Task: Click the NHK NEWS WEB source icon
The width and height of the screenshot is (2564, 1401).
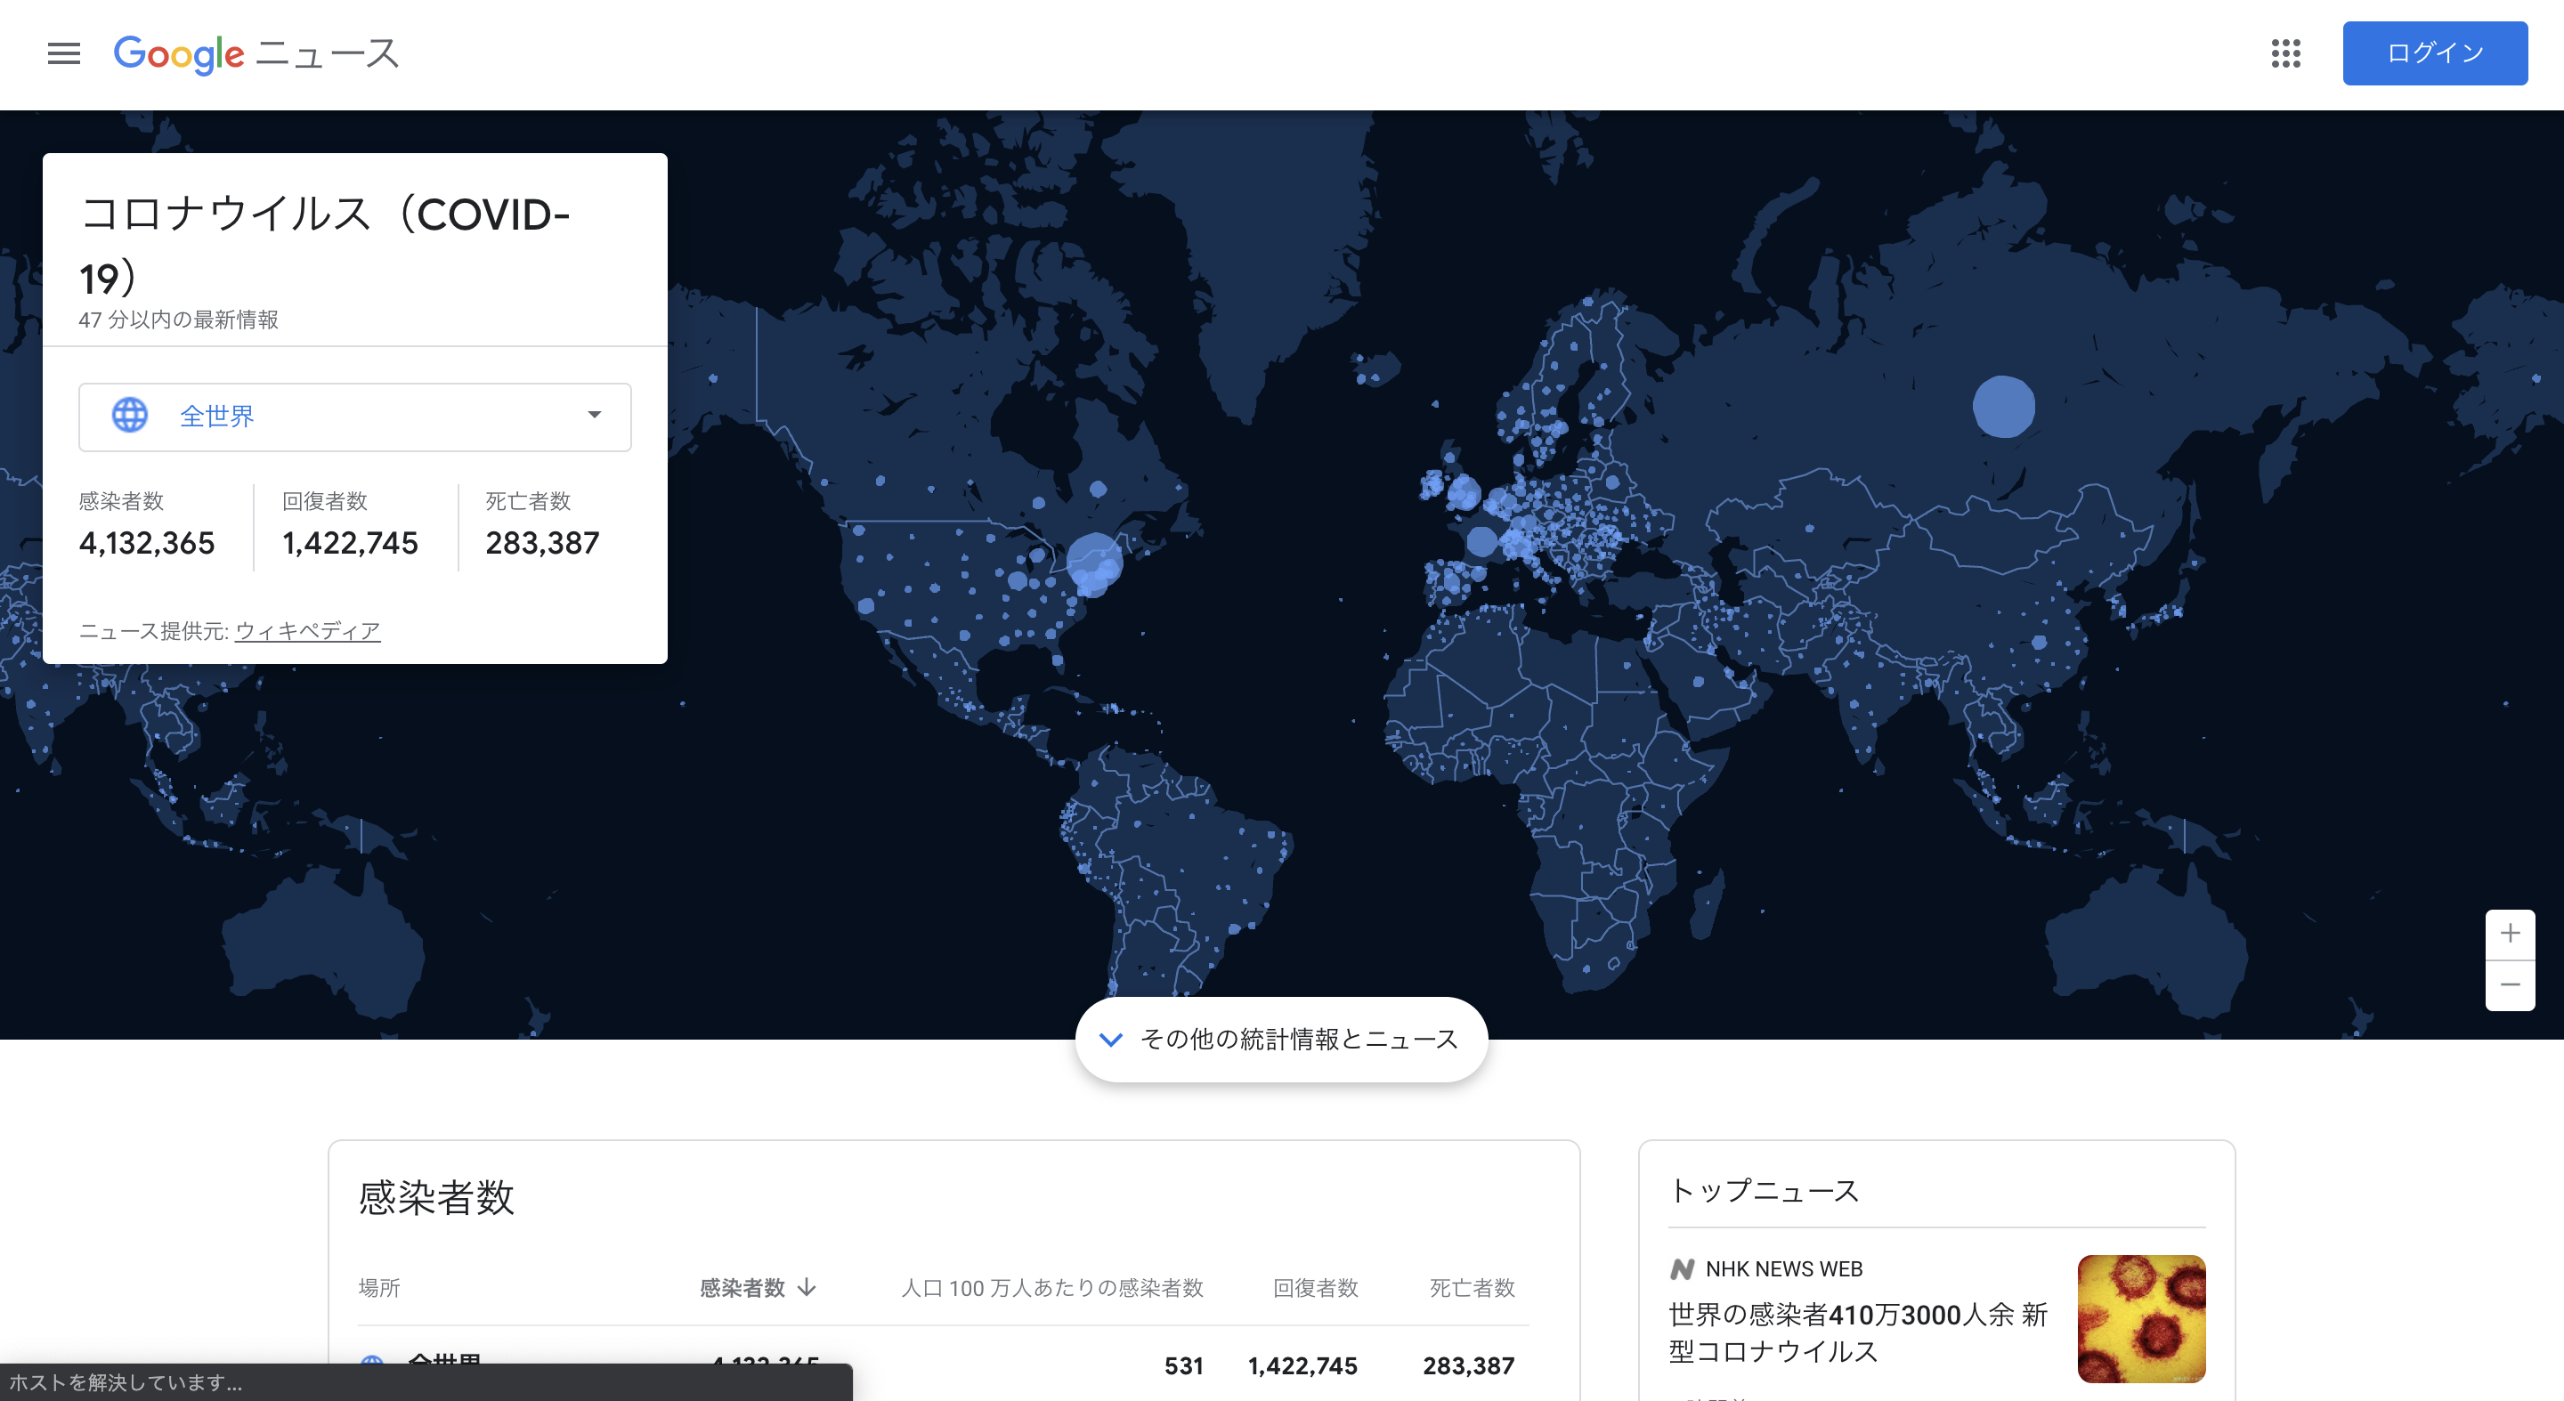Action: [x=1682, y=1268]
